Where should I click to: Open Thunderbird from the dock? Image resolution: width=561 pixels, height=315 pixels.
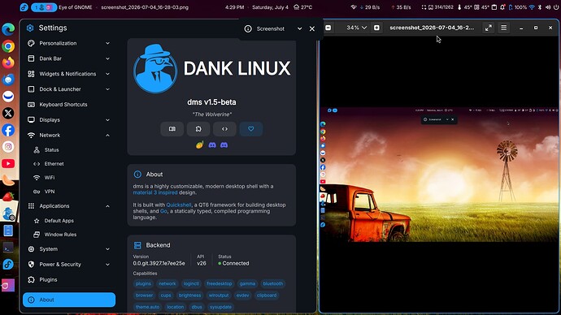click(8, 80)
